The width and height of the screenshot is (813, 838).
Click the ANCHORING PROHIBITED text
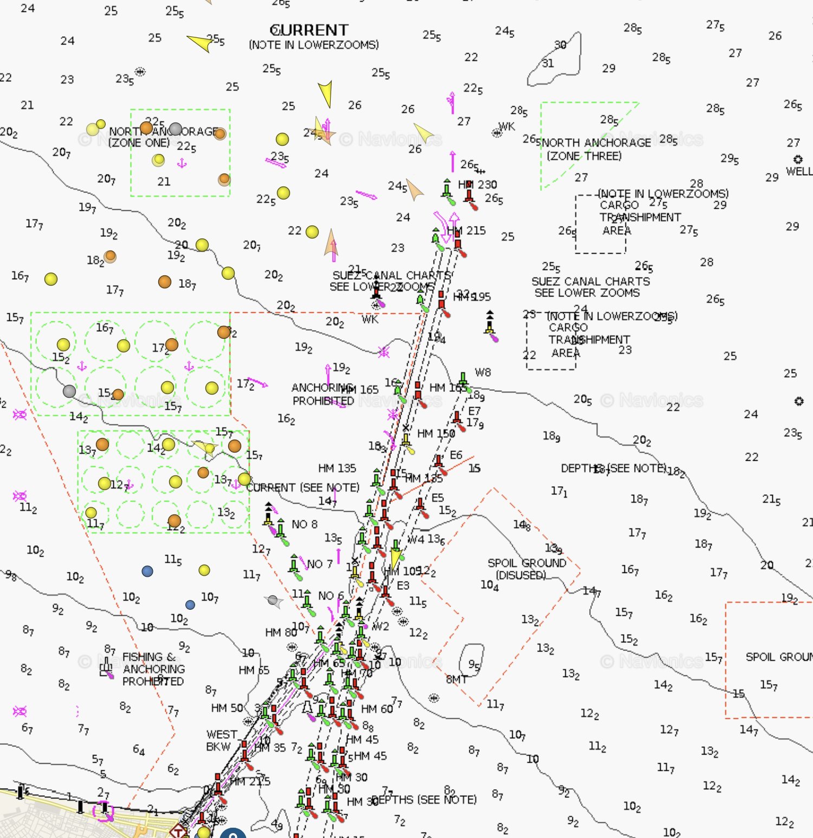pos(322,394)
